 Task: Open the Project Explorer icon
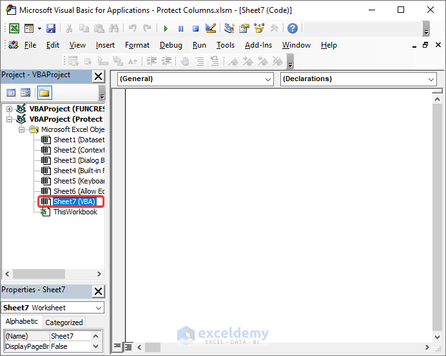229,28
